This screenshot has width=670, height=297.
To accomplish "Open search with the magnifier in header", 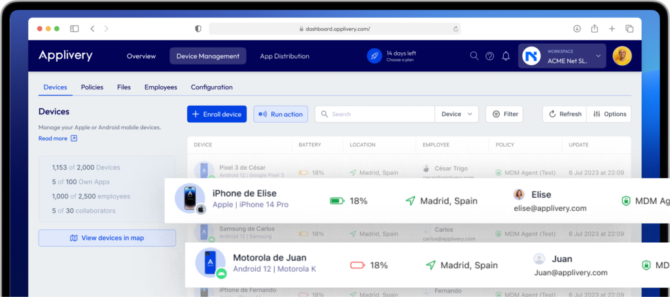I will [x=474, y=56].
